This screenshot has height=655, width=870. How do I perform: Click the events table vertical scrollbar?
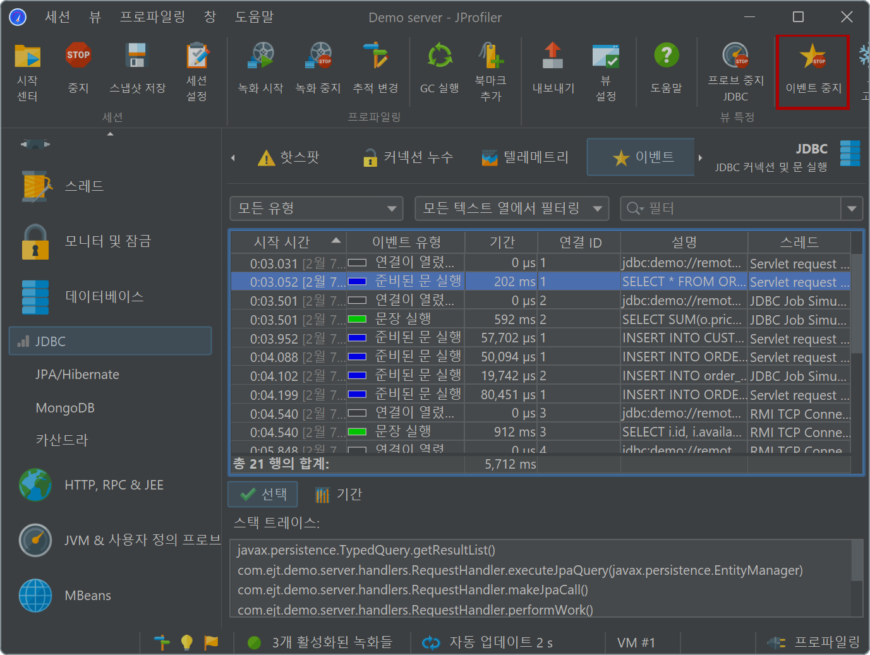coord(857,303)
